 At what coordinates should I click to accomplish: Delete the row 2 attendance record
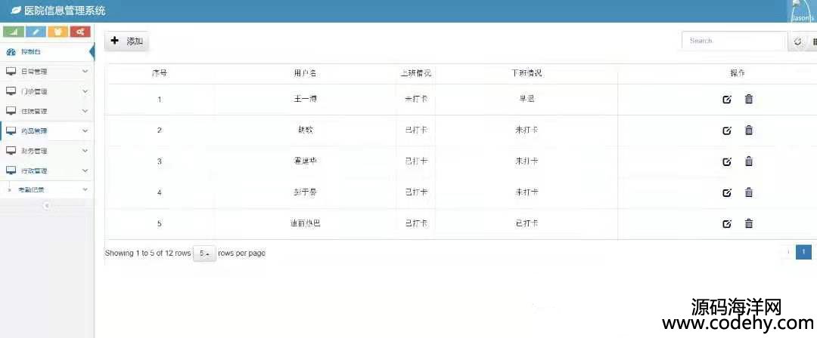pyautogui.click(x=749, y=131)
